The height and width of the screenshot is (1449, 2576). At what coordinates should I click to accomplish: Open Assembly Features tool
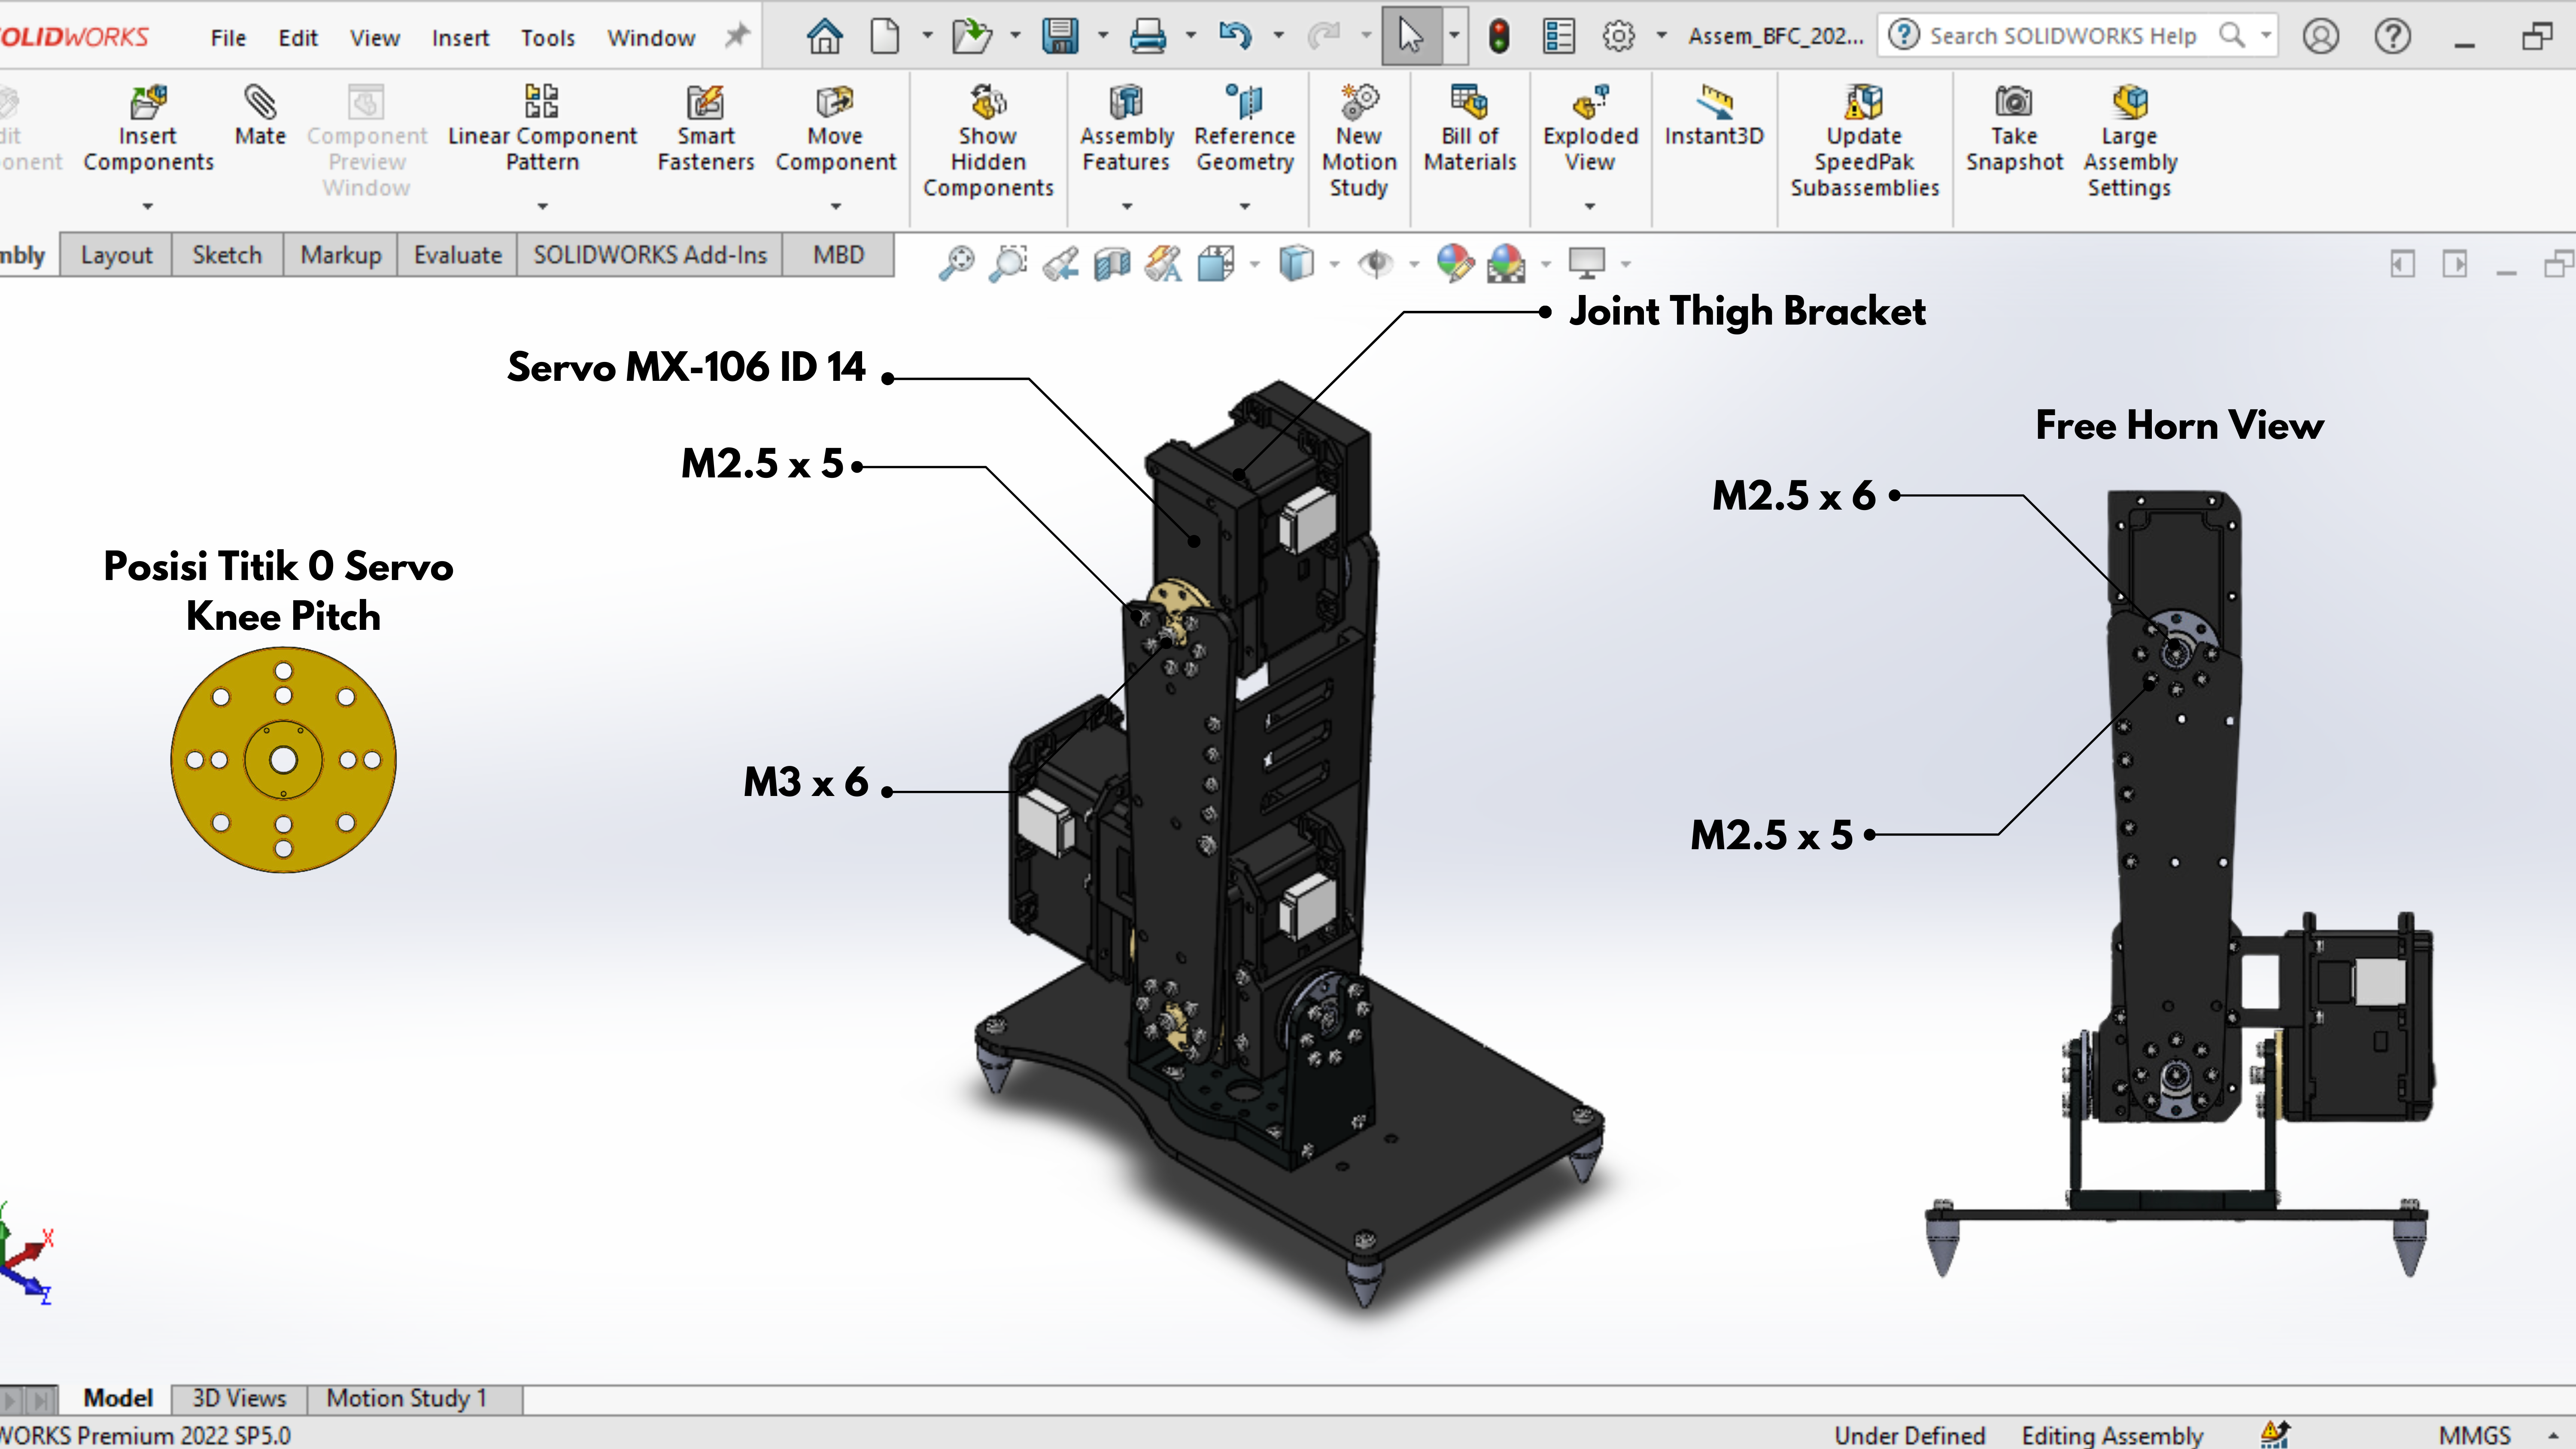(x=1126, y=128)
